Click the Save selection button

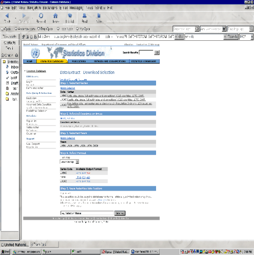click(120, 213)
